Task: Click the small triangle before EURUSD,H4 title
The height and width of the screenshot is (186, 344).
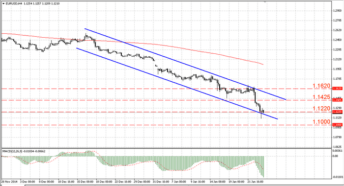Action: tap(3, 3)
